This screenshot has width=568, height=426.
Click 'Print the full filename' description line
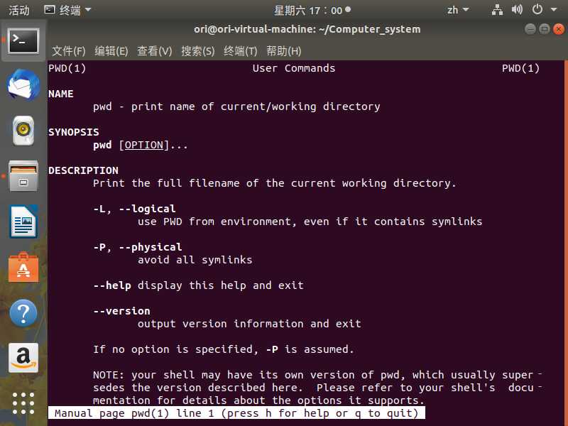[274, 183]
